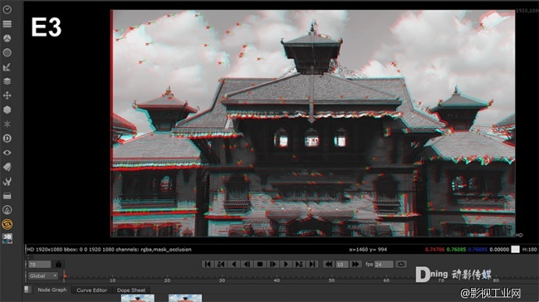This screenshot has height=302, width=539.
Task: Open the pane menu icon beside Node Graph
Action: [x=27, y=290]
